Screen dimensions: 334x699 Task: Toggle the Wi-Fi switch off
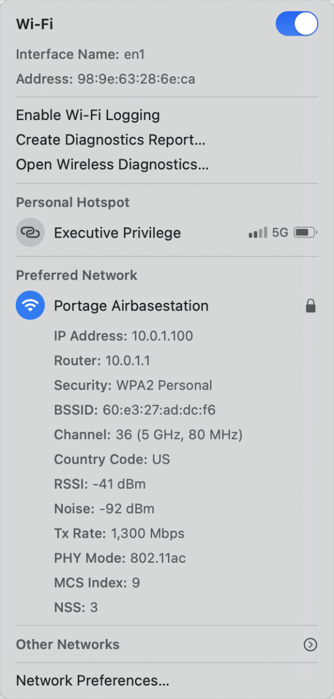(x=297, y=24)
